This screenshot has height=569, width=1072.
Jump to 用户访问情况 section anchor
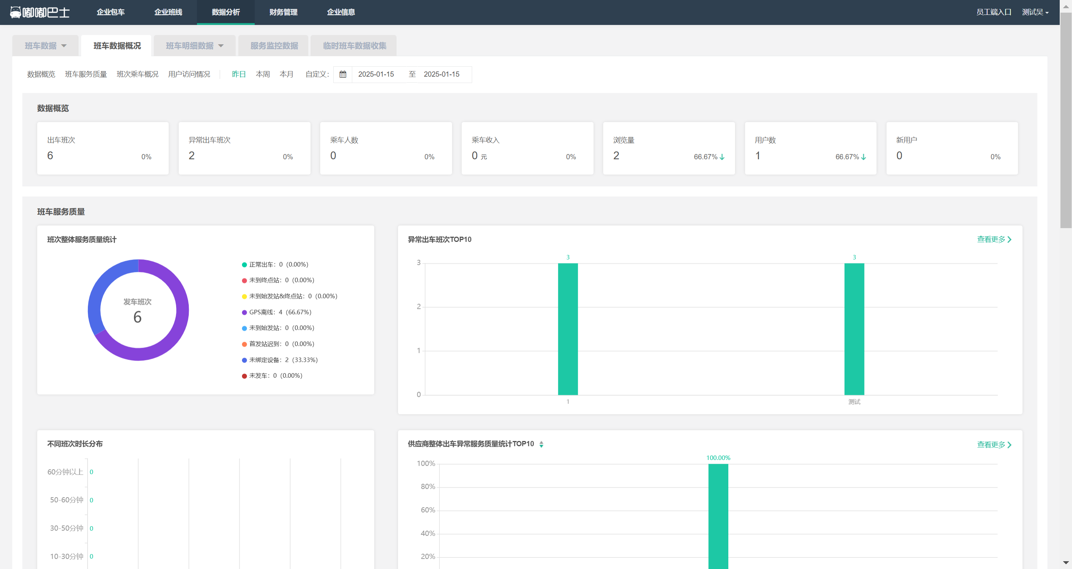click(189, 74)
